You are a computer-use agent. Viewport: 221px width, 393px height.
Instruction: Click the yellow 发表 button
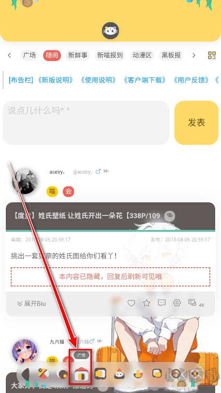(196, 122)
